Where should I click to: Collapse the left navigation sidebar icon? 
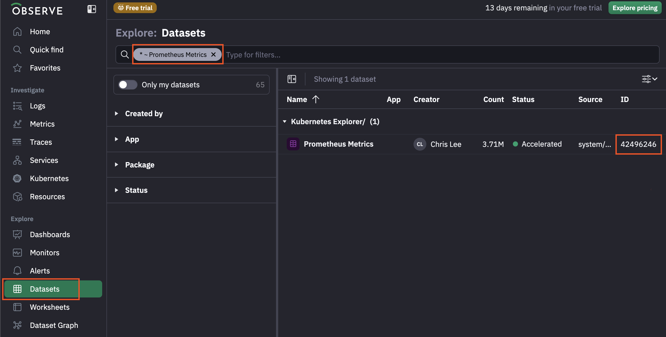(92, 9)
